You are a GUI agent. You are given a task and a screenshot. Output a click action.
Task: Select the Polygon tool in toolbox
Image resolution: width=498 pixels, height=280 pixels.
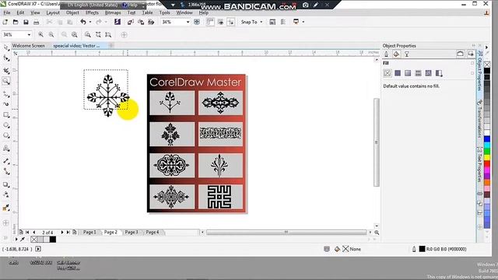coord(6,136)
